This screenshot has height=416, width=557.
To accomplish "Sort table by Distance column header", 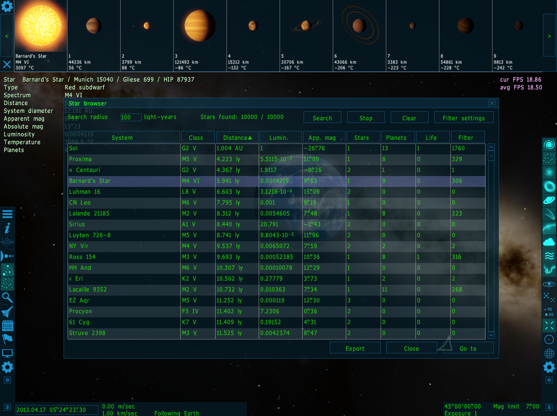I will coord(237,137).
